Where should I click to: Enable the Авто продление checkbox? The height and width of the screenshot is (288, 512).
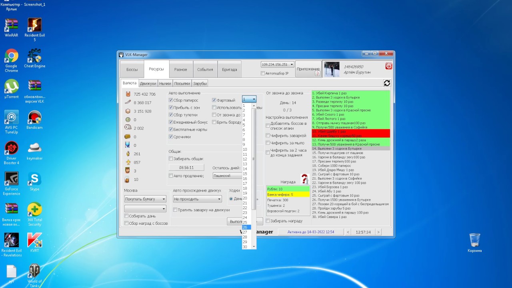point(171,176)
